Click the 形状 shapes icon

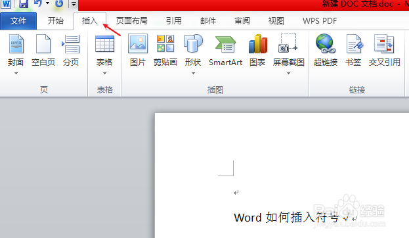(x=193, y=44)
